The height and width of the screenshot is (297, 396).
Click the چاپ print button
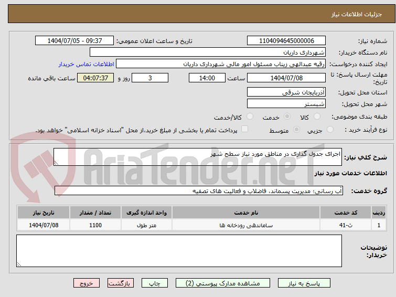[155, 283]
